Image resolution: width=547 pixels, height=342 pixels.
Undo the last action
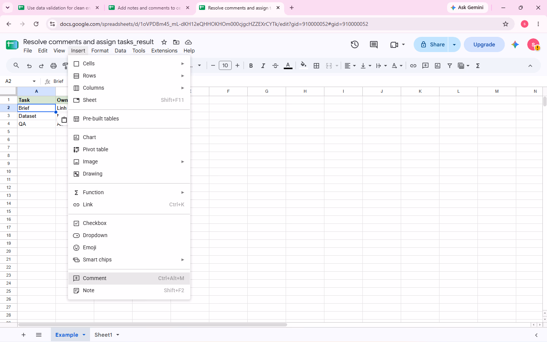29,66
